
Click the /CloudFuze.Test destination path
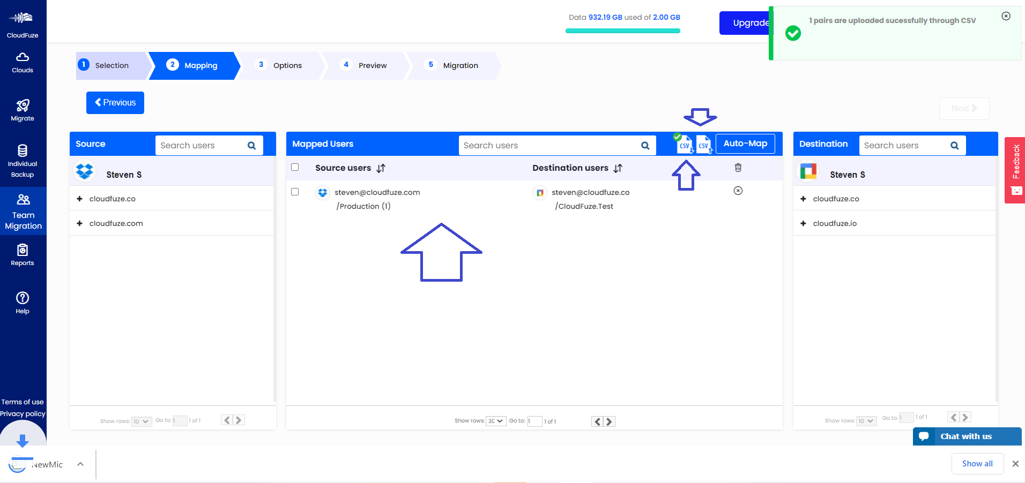click(584, 206)
